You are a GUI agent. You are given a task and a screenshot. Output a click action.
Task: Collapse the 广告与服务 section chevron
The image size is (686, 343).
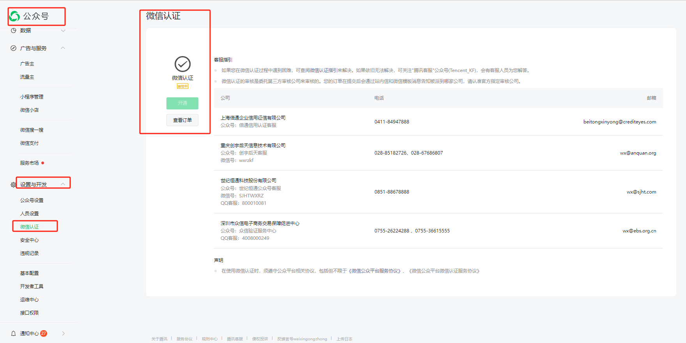point(63,48)
